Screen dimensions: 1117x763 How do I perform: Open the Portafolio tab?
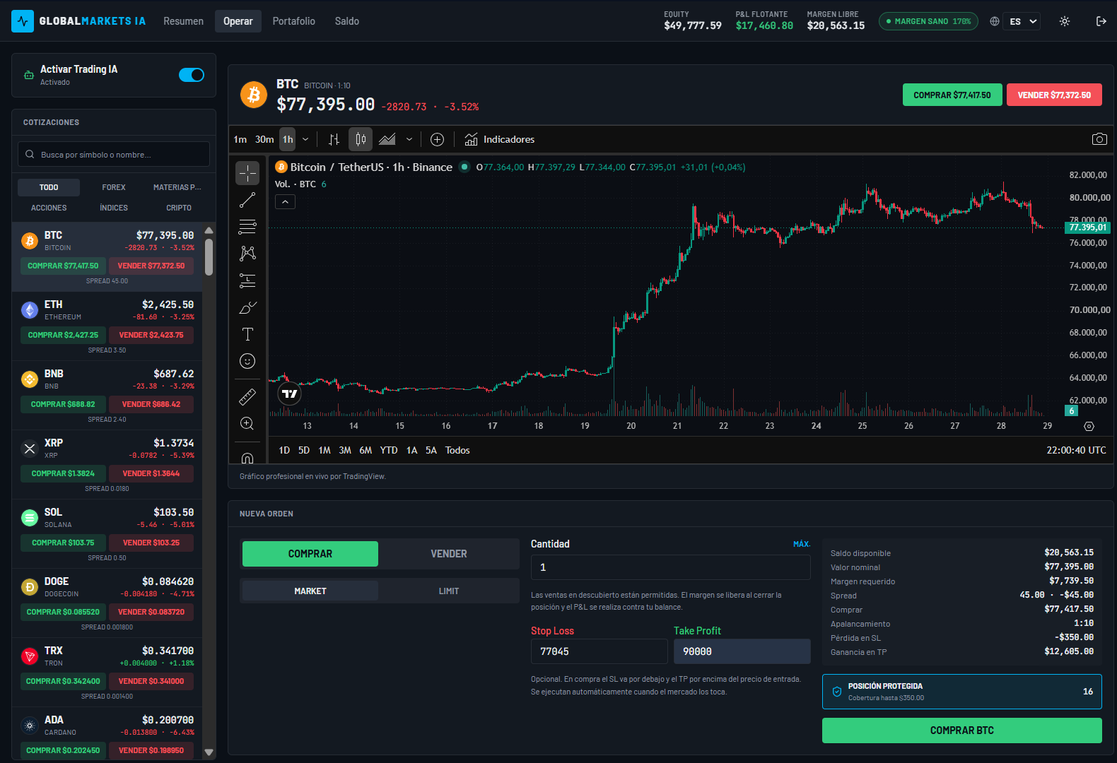point(294,21)
